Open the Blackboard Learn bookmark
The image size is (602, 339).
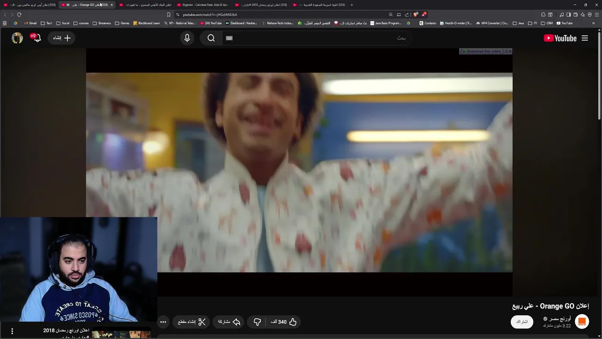click(147, 23)
